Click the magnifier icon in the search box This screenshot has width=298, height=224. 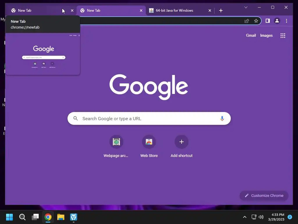tap(75, 118)
